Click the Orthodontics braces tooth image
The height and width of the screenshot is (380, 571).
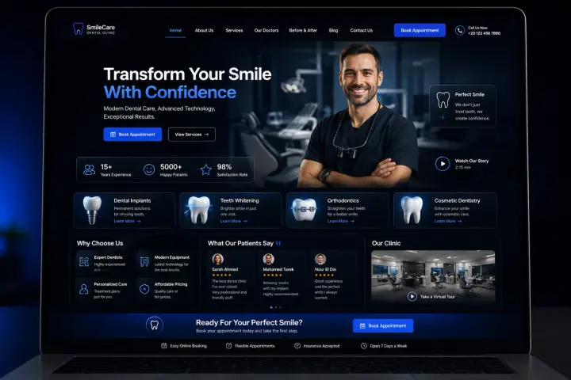point(305,210)
